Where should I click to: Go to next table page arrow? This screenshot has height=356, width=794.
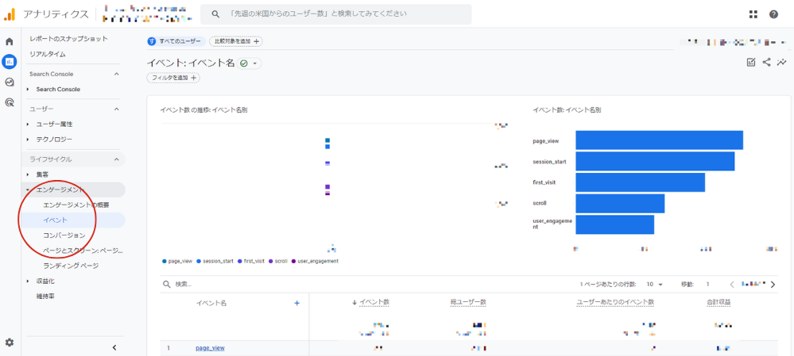pos(773,285)
